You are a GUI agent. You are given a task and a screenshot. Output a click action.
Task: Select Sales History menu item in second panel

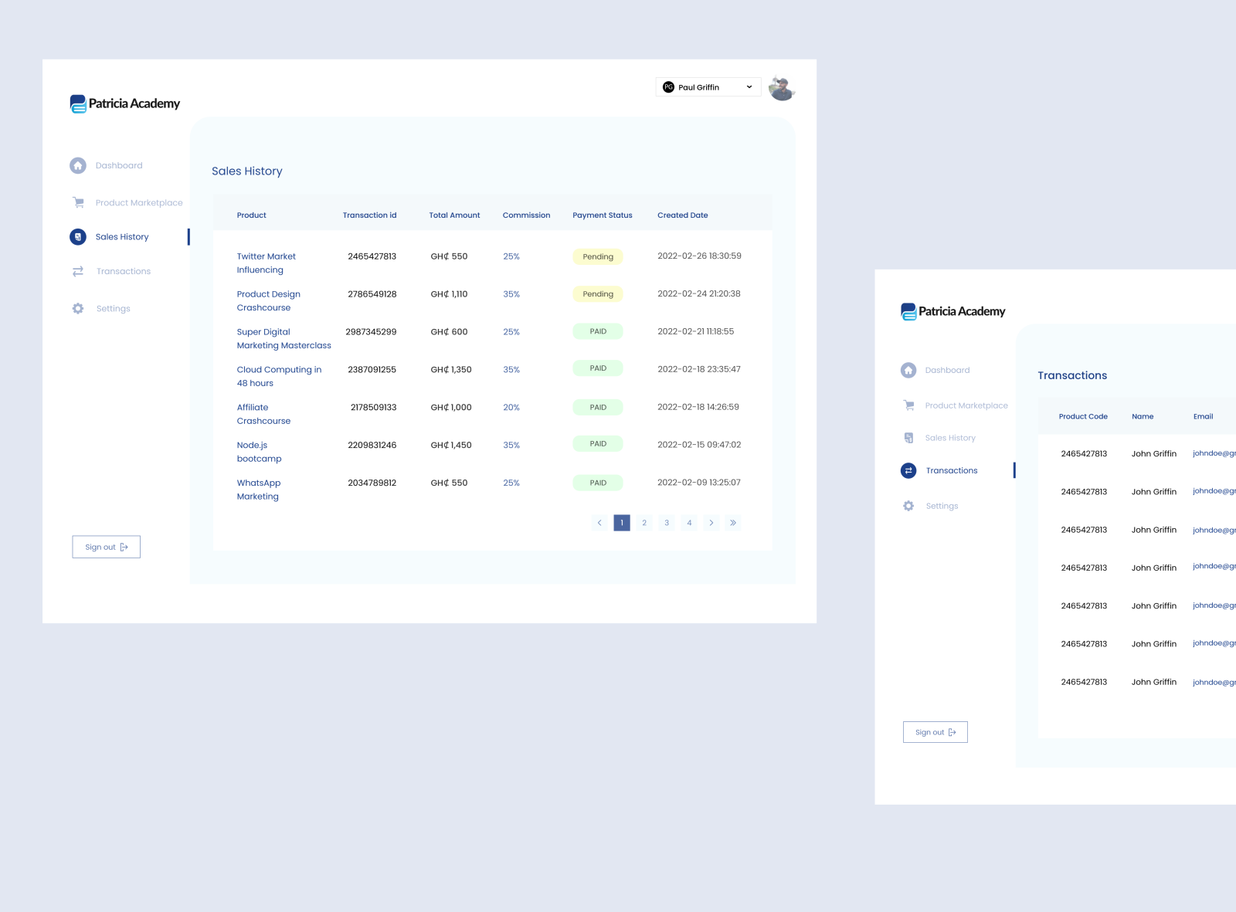(x=950, y=438)
